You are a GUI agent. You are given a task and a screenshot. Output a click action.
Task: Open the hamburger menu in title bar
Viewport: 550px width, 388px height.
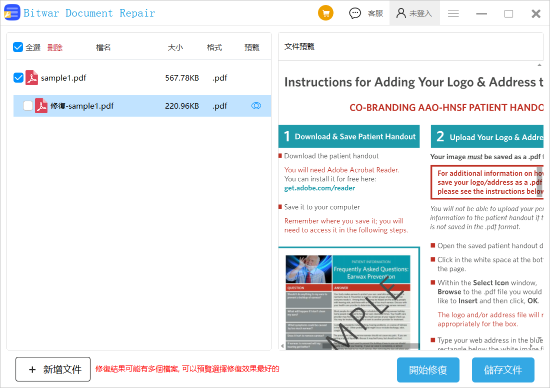[x=453, y=14]
